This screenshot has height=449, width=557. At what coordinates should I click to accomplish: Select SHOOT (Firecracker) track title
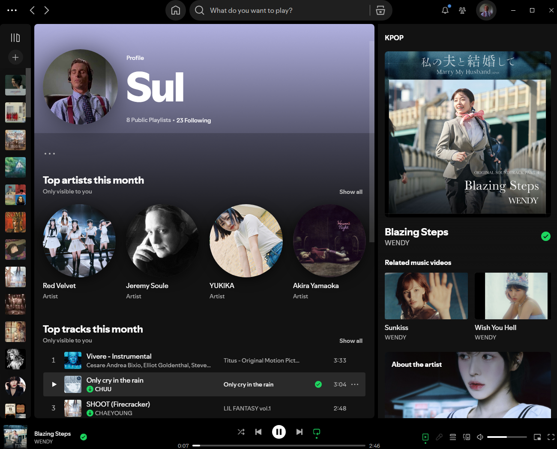[118, 404]
